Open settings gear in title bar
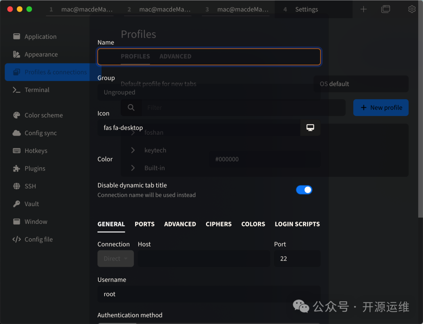Viewport: 423px width, 324px height. pyautogui.click(x=412, y=9)
